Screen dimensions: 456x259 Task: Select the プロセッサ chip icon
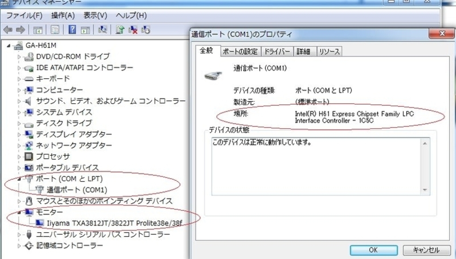point(29,157)
